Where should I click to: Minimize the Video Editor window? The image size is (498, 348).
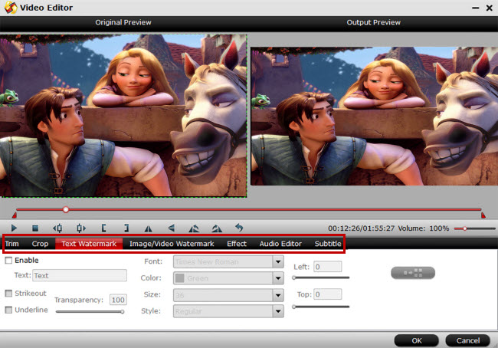pyautogui.click(x=475, y=8)
